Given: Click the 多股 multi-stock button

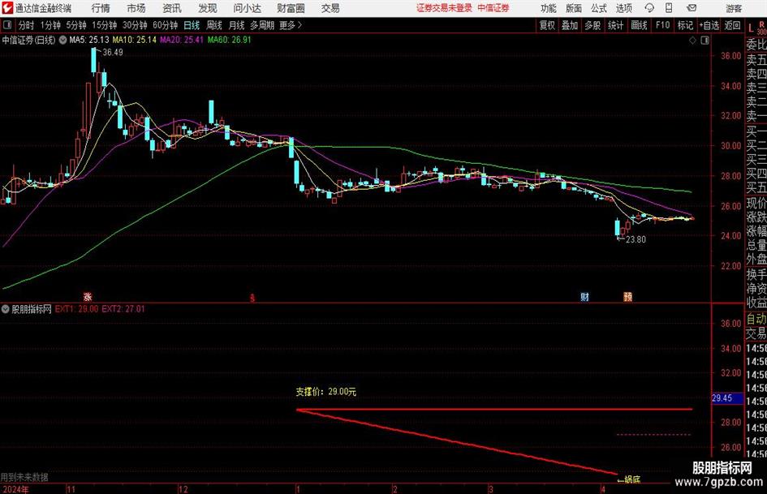Looking at the screenshot, I should pos(592,25).
